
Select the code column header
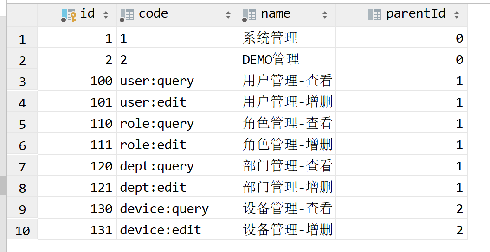point(178,15)
